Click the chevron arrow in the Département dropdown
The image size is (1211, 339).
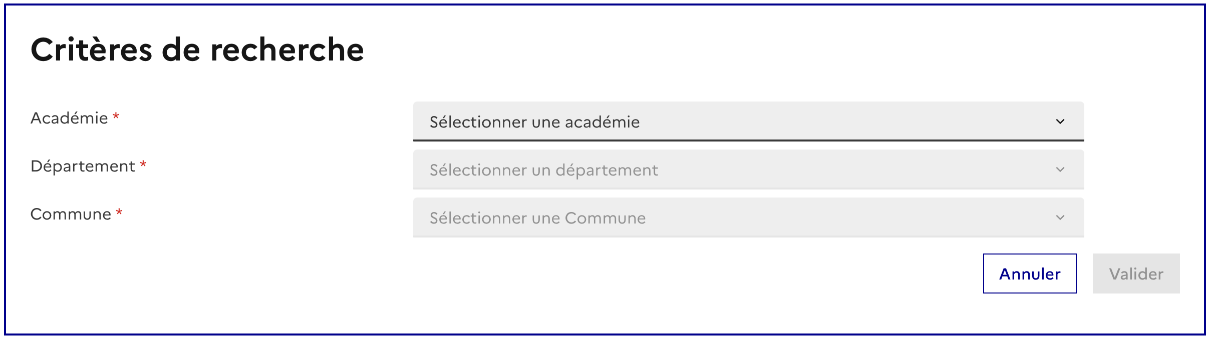pyautogui.click(x=1060, y=169)
